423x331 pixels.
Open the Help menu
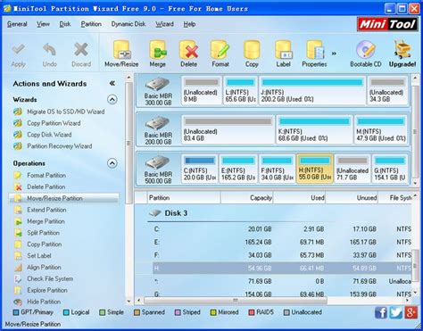(x=189, y=24)
